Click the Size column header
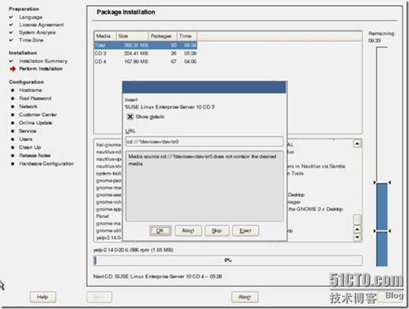The height and width of the screenshot is (309, 409). [x=132, y=36]
